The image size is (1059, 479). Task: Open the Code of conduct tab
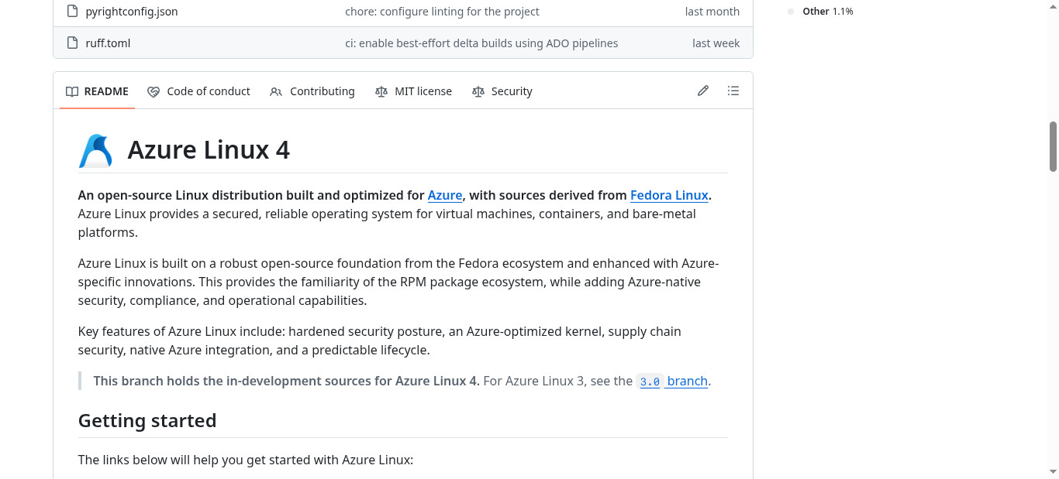click(198, 91)
